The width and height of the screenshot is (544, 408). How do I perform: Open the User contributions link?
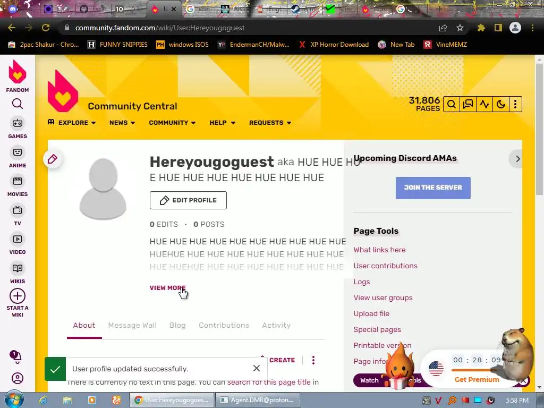click(x=386, y=266)
